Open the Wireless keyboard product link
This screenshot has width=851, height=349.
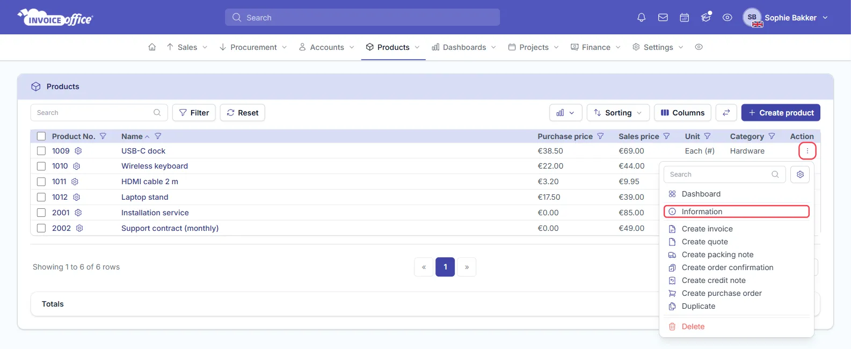coord(155,166)
